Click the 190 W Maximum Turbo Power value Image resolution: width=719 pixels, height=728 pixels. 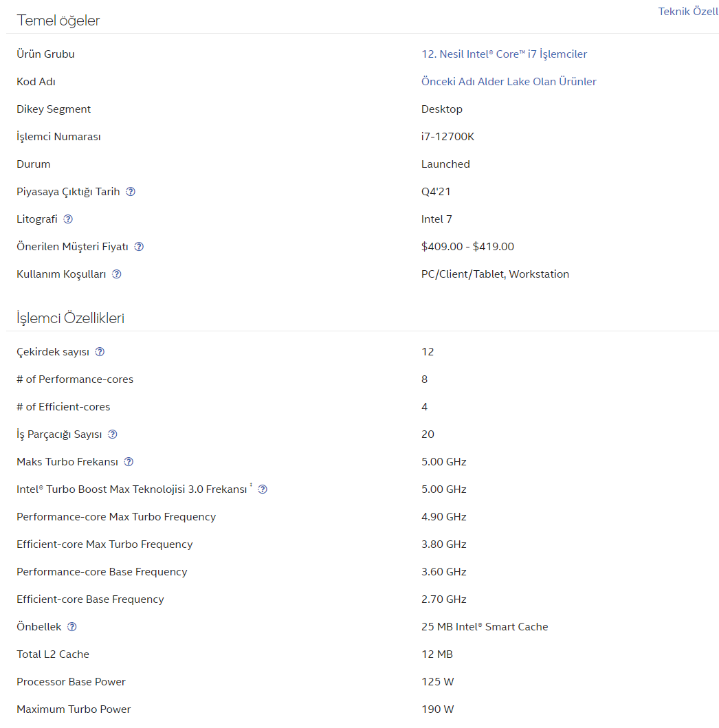coord(438,709)
